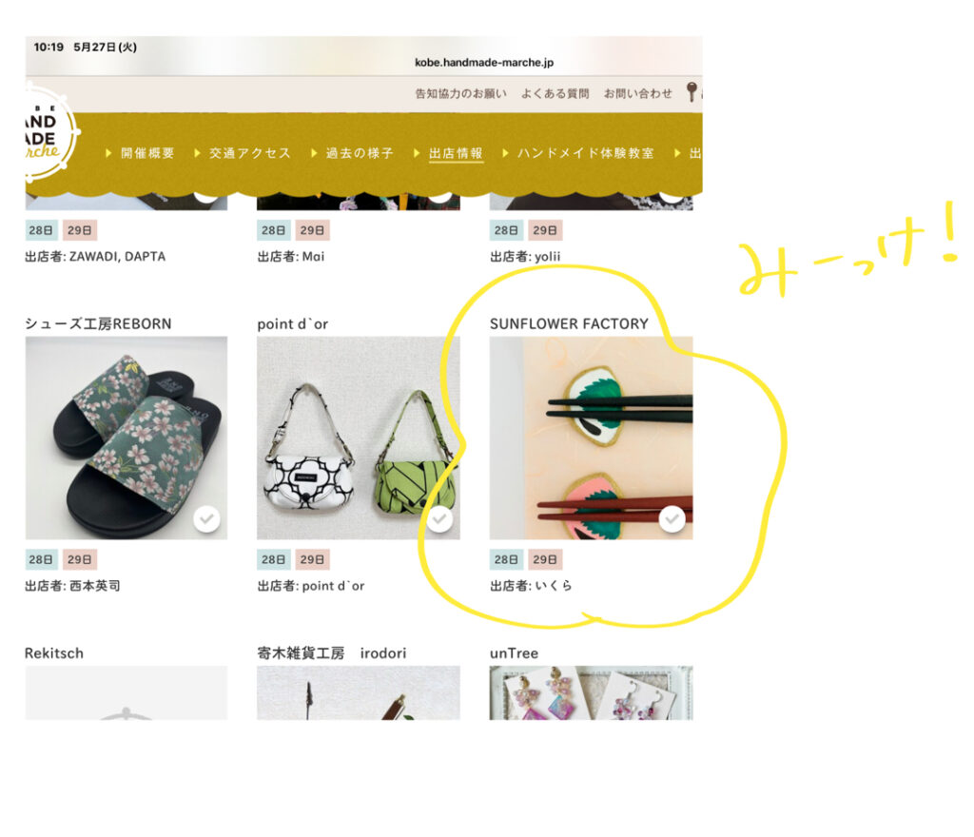Screen dimensions: 974x837
Task: Toggle checkmark on point d`or bag image
Action: [439, 518]
